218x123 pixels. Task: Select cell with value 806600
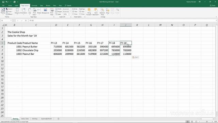click(56, 54)
